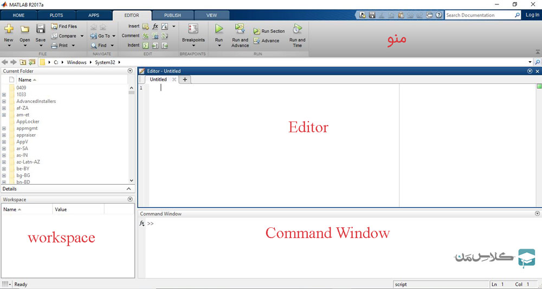Click the increase indent icon
Image resolution: width=542 pixels, height=289 pixels.
pyautogui.click(x=155, y=45)
